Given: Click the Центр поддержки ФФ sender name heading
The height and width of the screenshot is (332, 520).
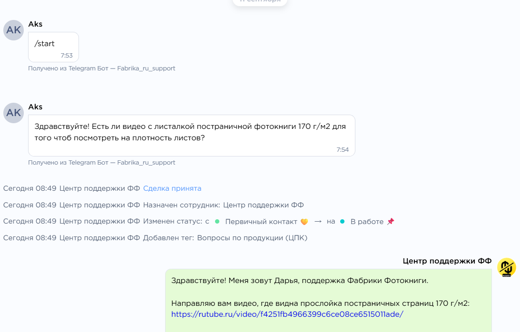Looking at the screenshot, I should (x=447, y=261).
